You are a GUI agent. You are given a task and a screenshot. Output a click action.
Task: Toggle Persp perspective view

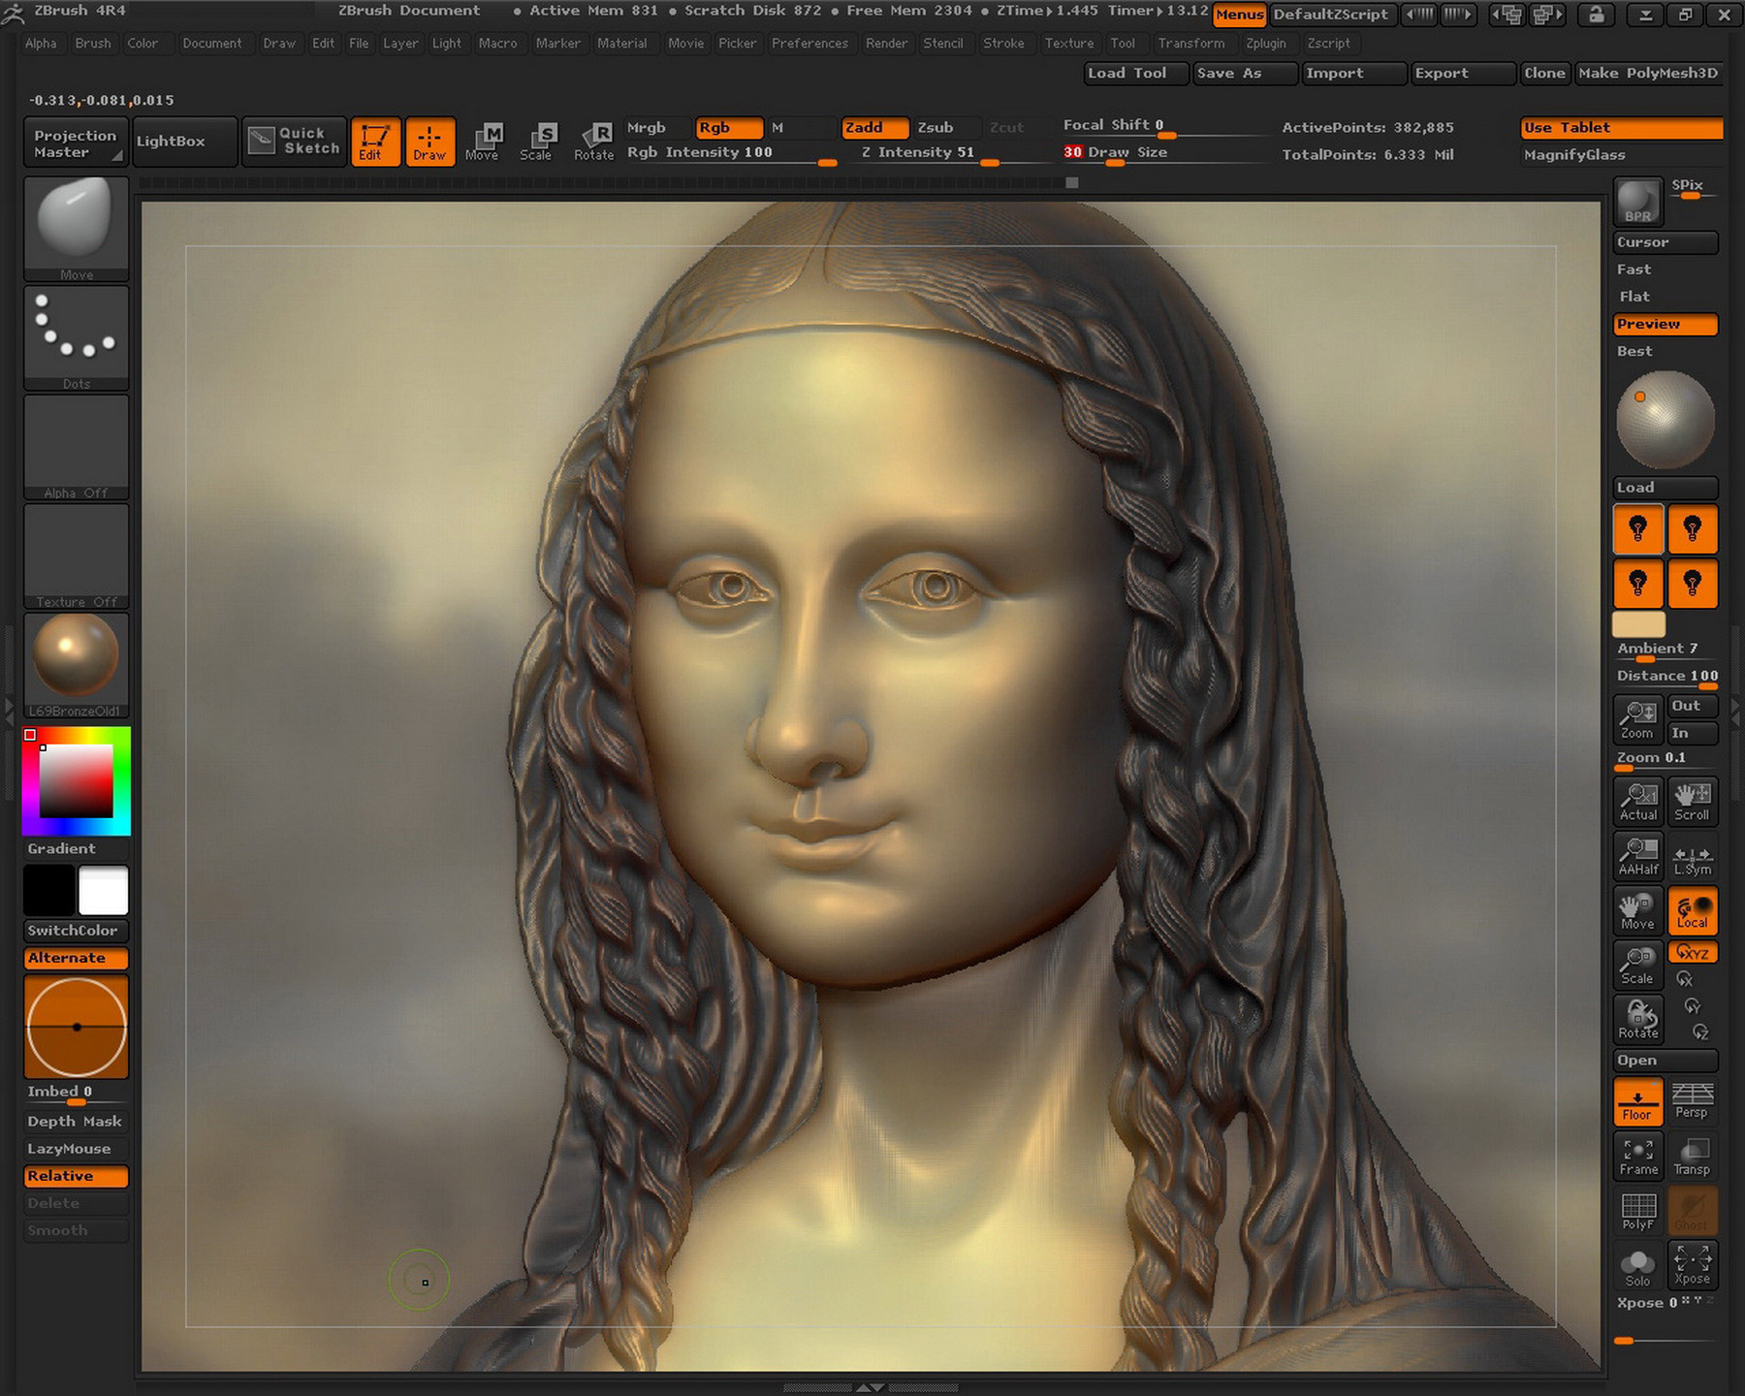[1693, 1102]
